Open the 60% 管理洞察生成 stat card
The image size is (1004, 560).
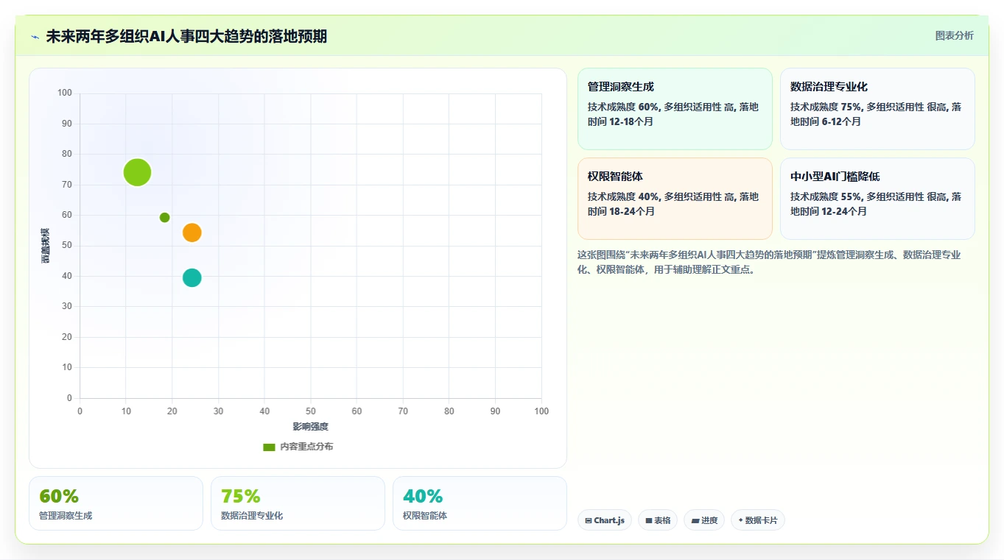[116, 503]
